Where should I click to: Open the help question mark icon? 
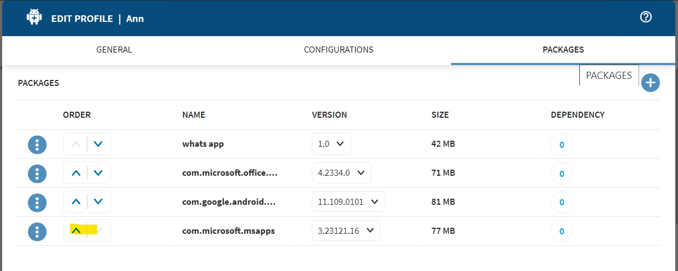tap(646, 18)
